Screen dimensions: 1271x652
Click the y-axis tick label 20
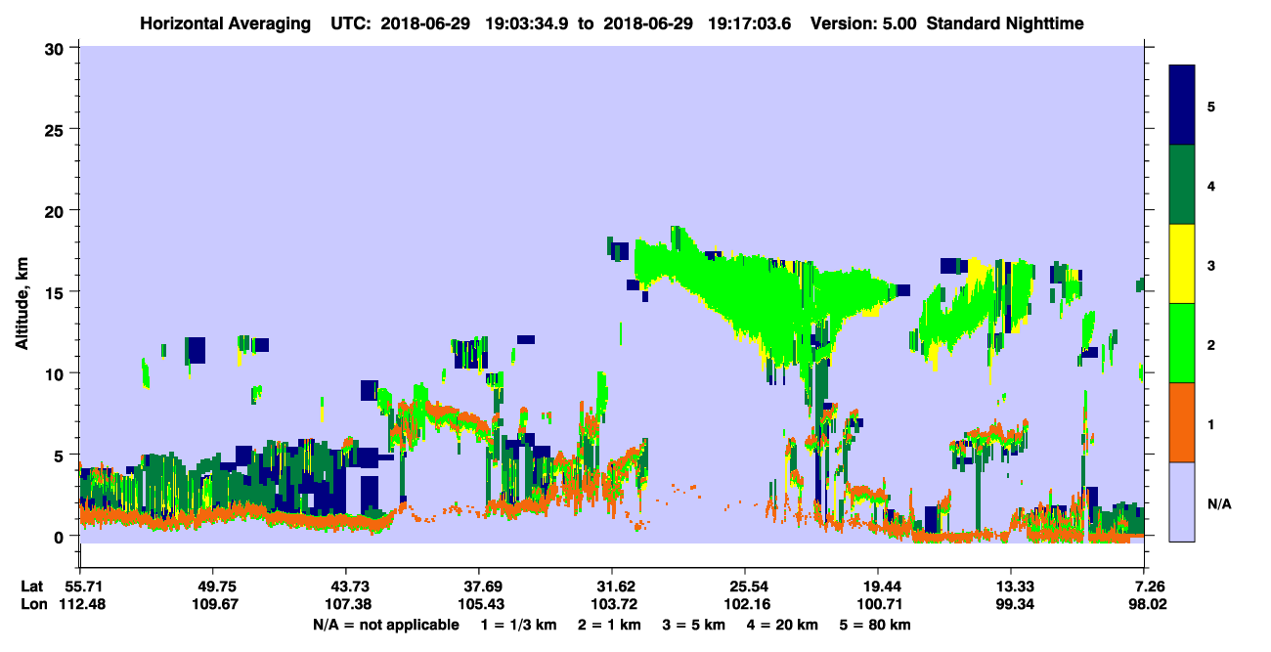tap(57, 210)
